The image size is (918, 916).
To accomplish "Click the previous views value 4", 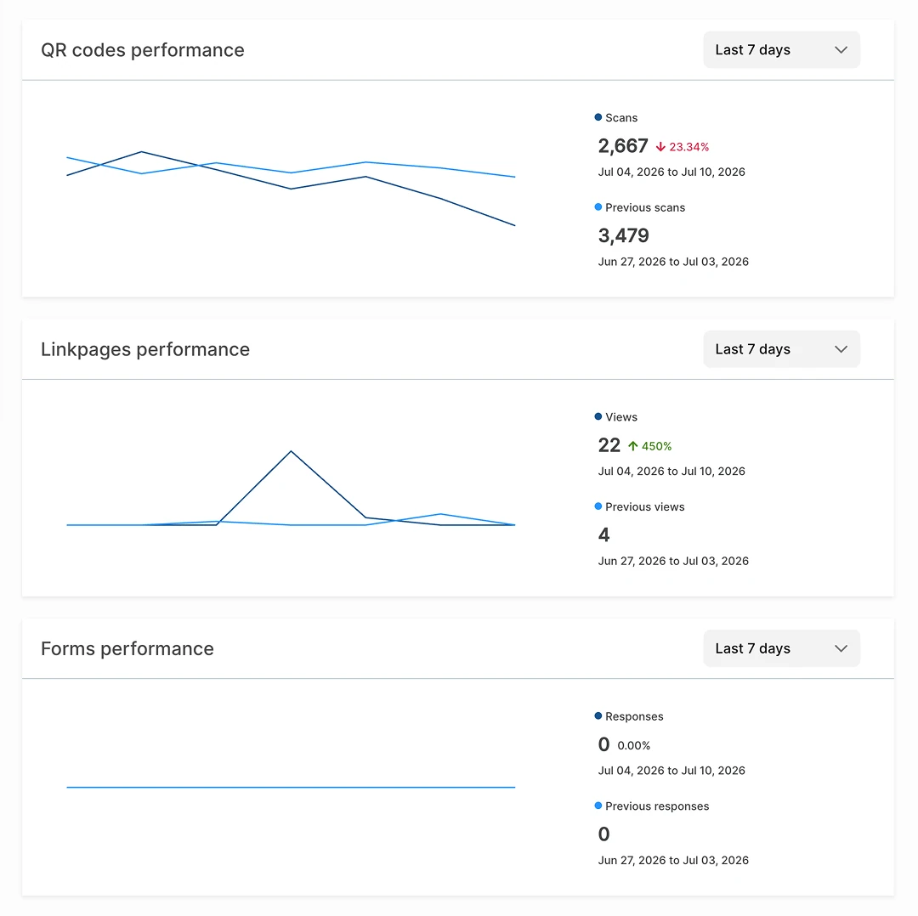I will 603,534.
